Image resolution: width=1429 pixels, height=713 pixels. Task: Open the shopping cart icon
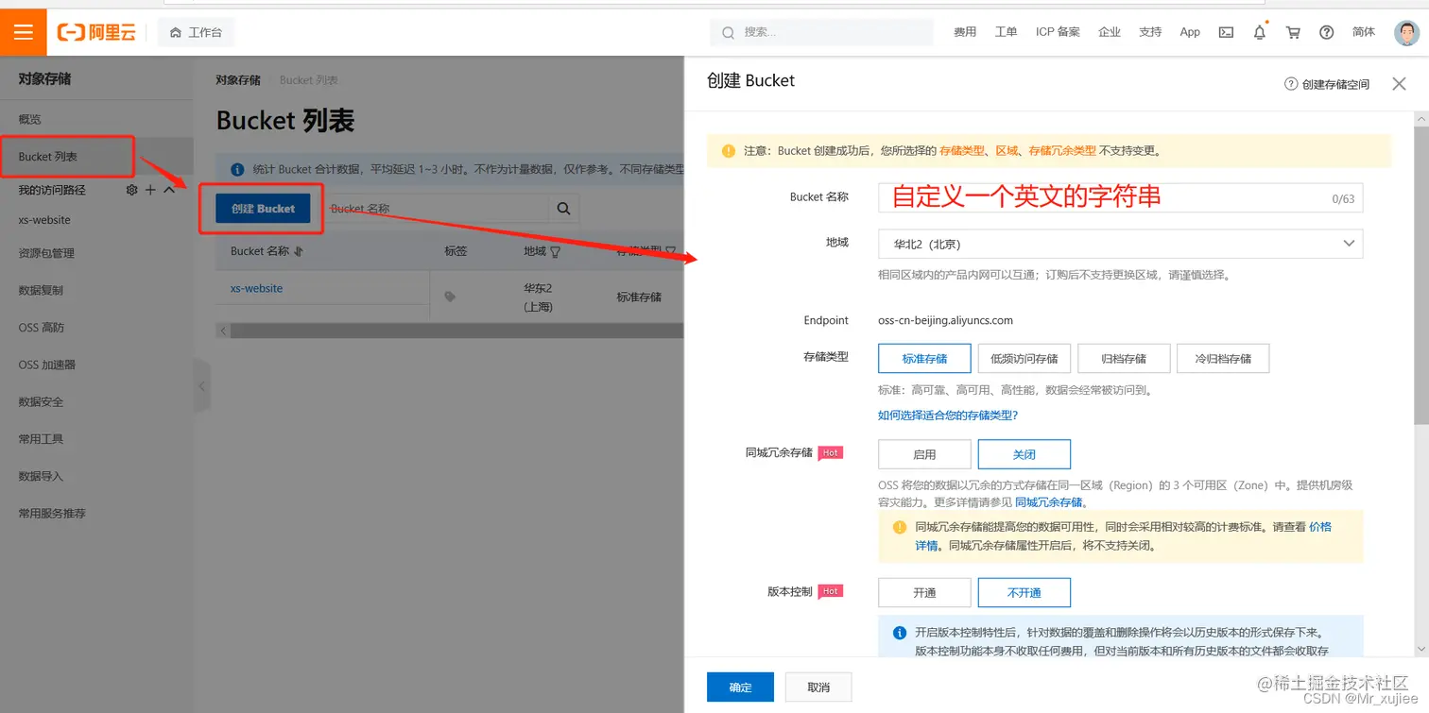pyautogui.click(x=1293, y=31)
